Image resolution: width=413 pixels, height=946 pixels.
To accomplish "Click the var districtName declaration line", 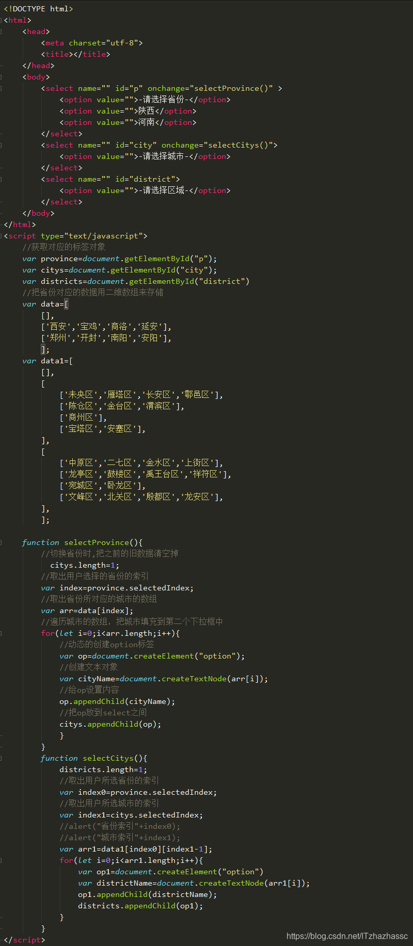I will 194,883.
